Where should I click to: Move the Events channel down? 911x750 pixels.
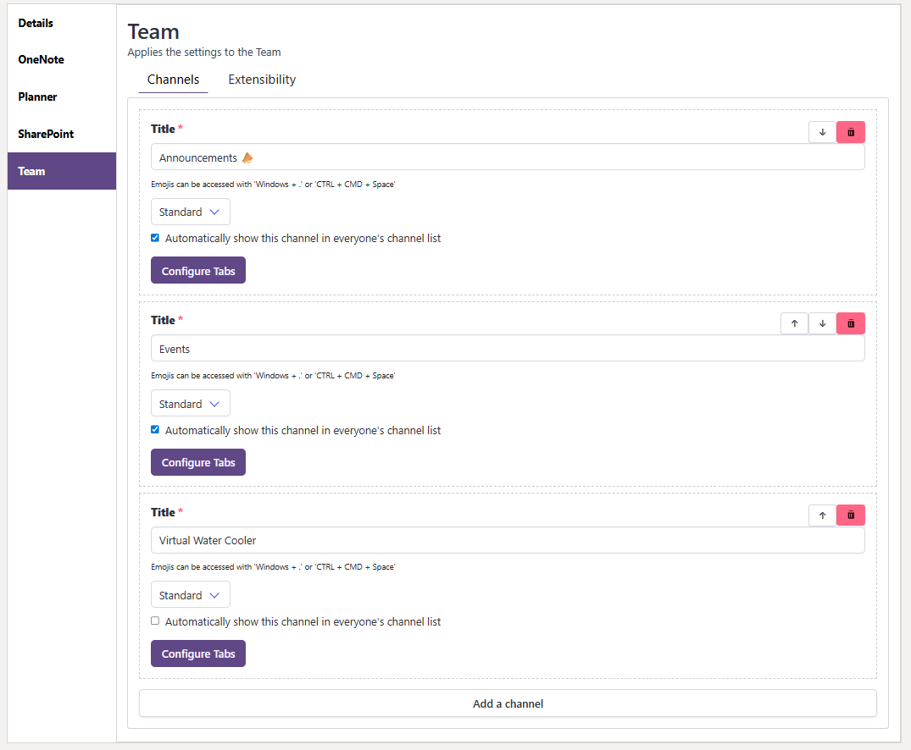(821, 323)
